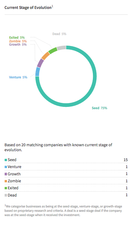Viewport: 132px width, 226px height.
Task: Click the 'Seed 75%' chart label
Action: pos(99,108)
